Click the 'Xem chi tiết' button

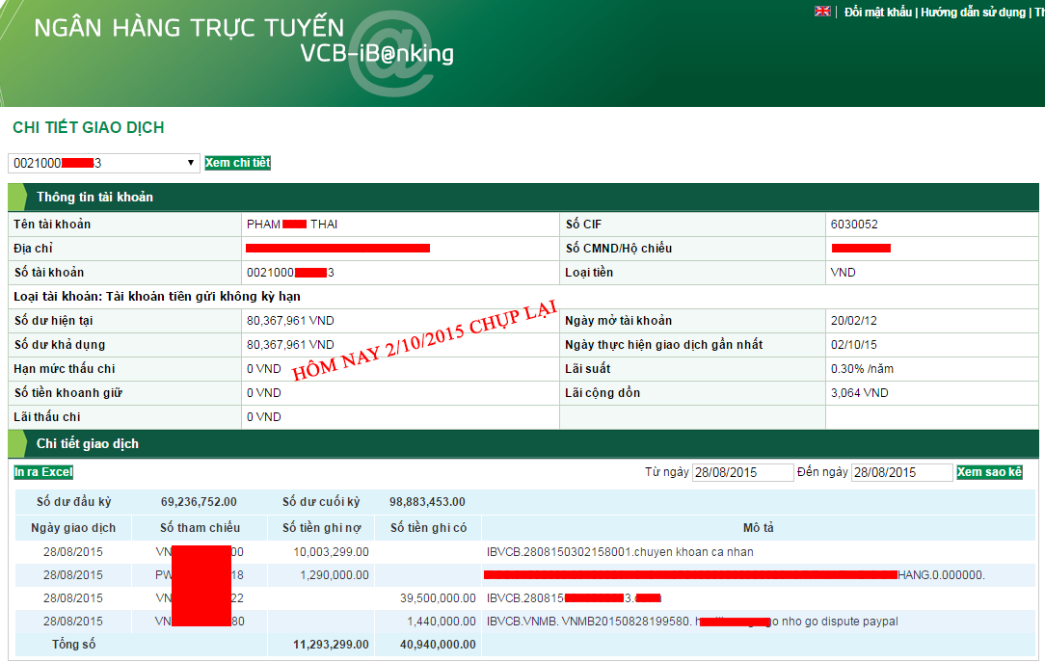click(x=237, y=163)
